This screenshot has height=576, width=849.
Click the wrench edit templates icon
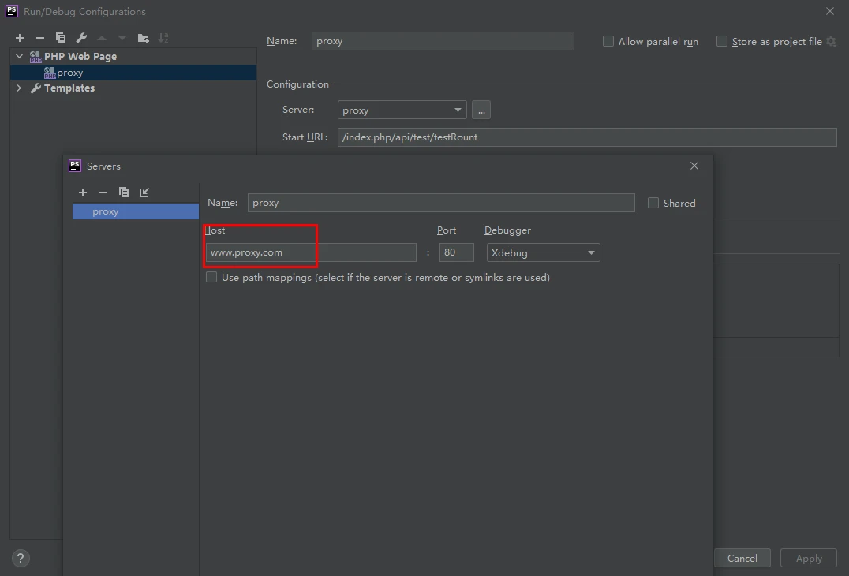(81, 38)
